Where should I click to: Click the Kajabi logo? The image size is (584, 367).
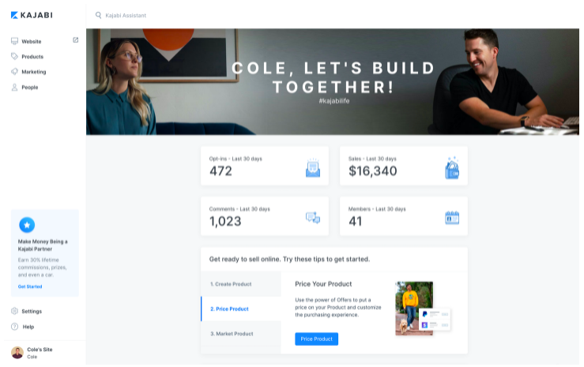click(32, 15)
